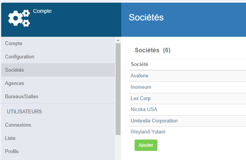This screenshot has width=246, height=160.
Task: Open Bureaux/Salles page
Action: pyautogui.click(x=58, y=97)
